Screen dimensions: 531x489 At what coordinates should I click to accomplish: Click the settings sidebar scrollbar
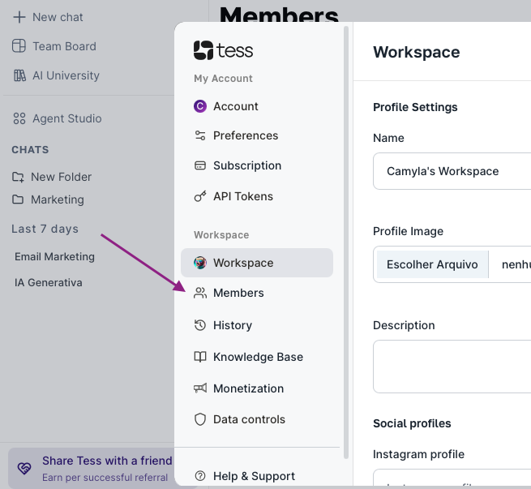pos(346,242)
